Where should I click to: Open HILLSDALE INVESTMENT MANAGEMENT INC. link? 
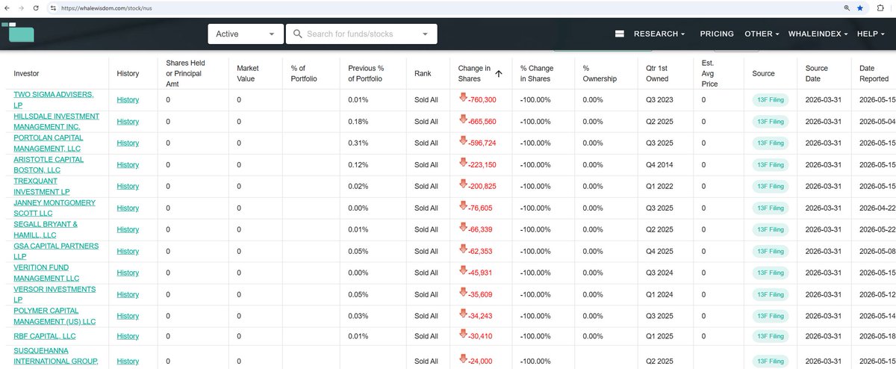(x=56, y=121)
